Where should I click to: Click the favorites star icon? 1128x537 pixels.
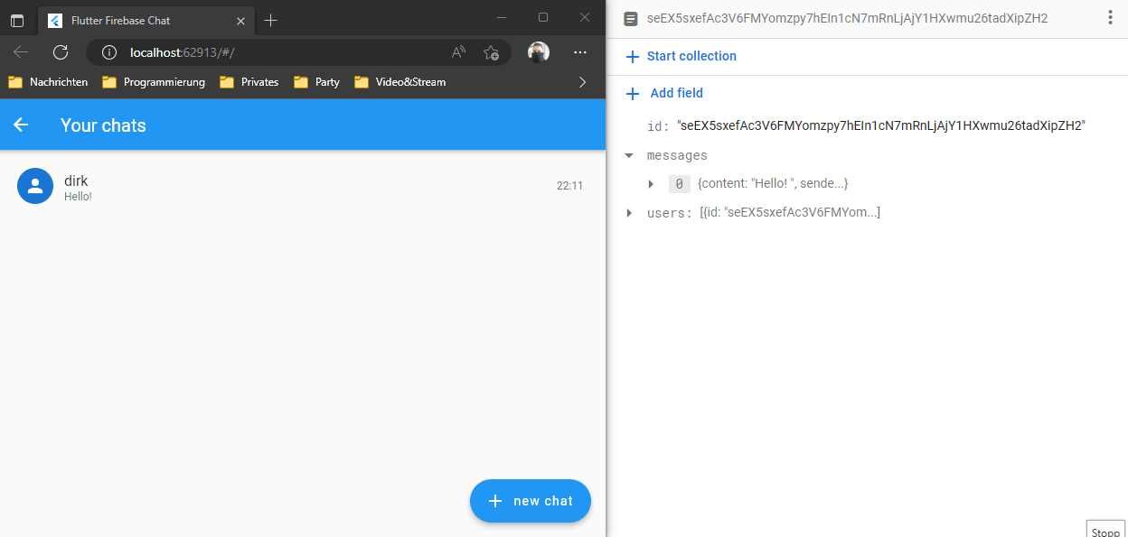click(x=491, y=52)
